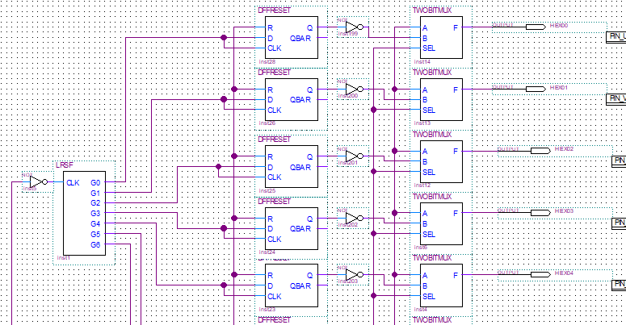Image resolution: width=626 pixels, height=325 pixels.
Task: Click the DFFRESET block inst28
Action: click(x=288, y=37)
